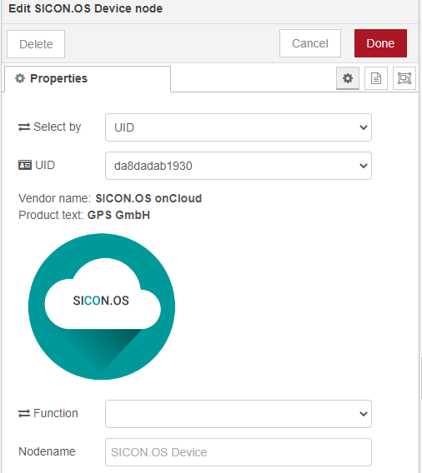Click the UID card icon

(25, 166)
